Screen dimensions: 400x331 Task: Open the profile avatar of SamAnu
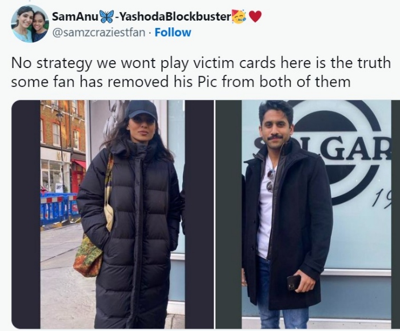click(x=30, y=24)
